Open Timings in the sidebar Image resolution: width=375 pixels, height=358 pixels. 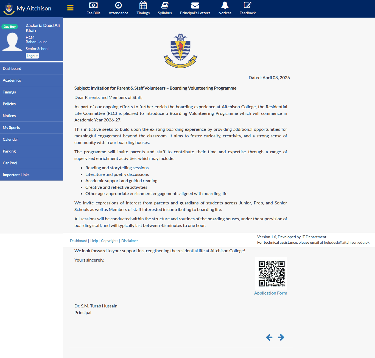(32, 92)
